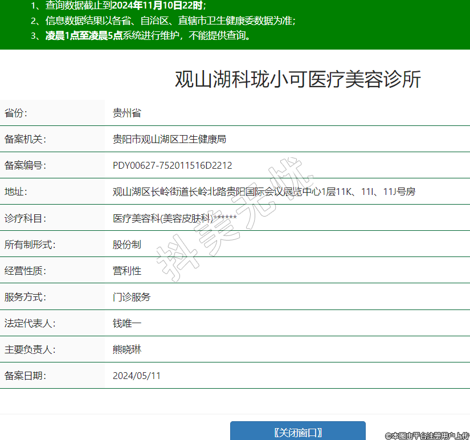The height and width of the screenshot is (440, 470).
Task: Click the authority value 贵阳市观山湖区卫生健康局
Action: pyautogui.click(x=169, y=139)
